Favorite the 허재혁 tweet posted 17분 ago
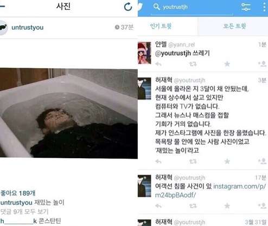Viewport: 268px width, 226px height. tap(227, 206)
